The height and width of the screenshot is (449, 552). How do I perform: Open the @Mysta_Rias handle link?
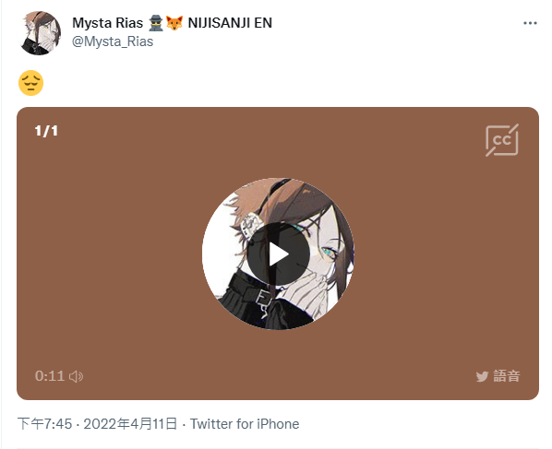pos(113,41)
